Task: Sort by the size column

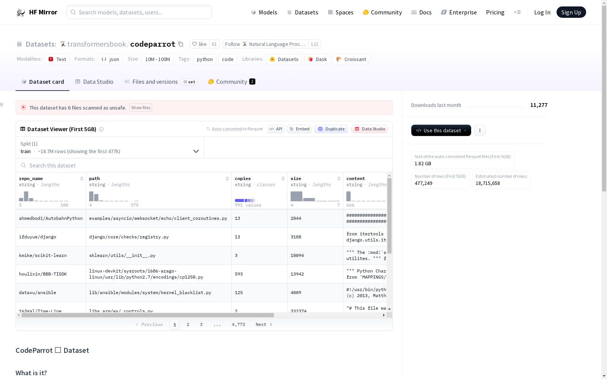Action: click(339, 179)
